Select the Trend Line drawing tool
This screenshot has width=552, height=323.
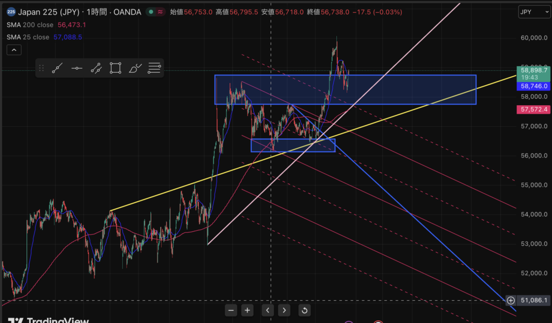coord(58,68)
